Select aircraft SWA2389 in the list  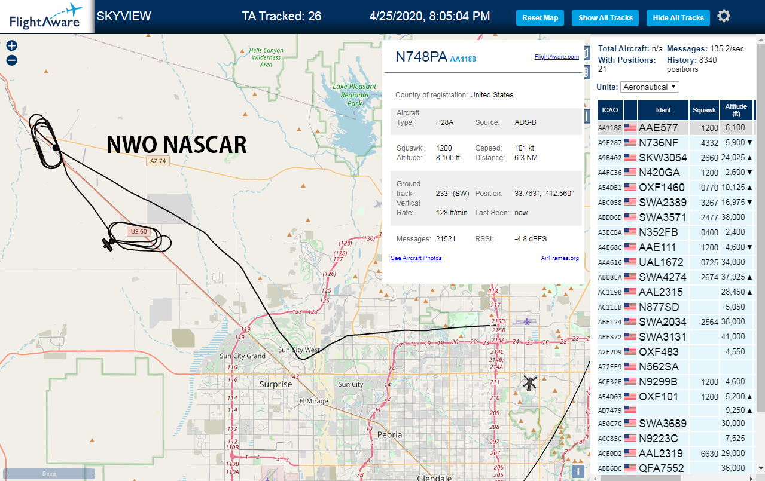pos(663,202)
